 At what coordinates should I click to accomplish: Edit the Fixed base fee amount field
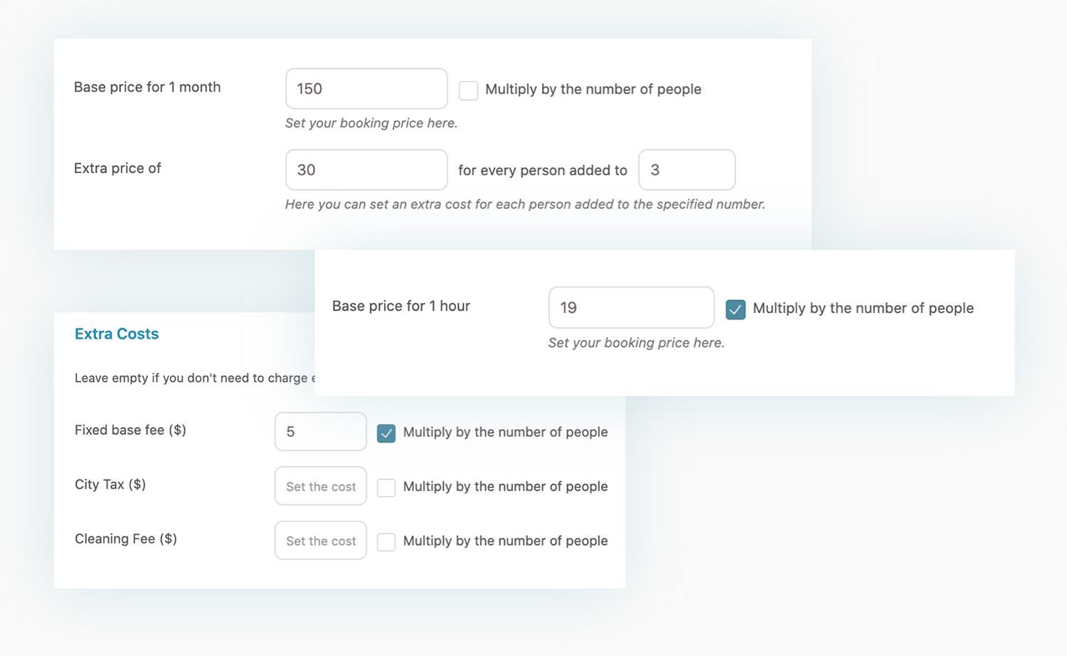[321, 431]
